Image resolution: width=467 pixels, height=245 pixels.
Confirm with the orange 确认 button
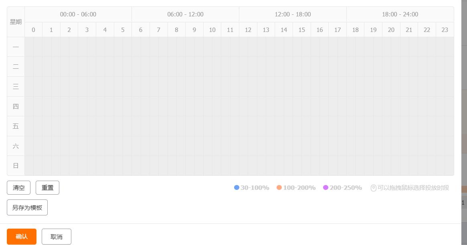[x=21, y=237]
